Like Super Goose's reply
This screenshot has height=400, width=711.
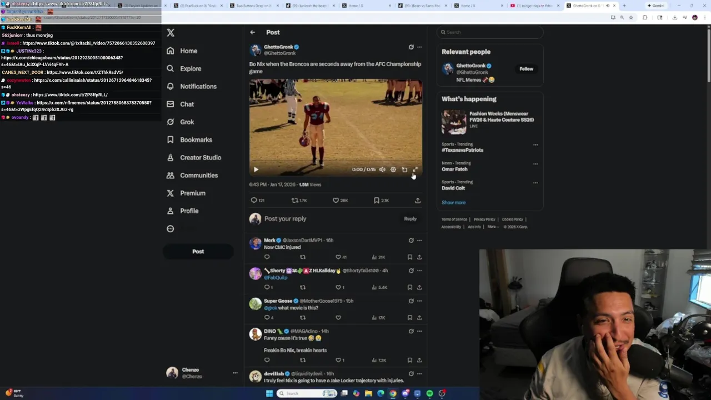tap(338, 318)
